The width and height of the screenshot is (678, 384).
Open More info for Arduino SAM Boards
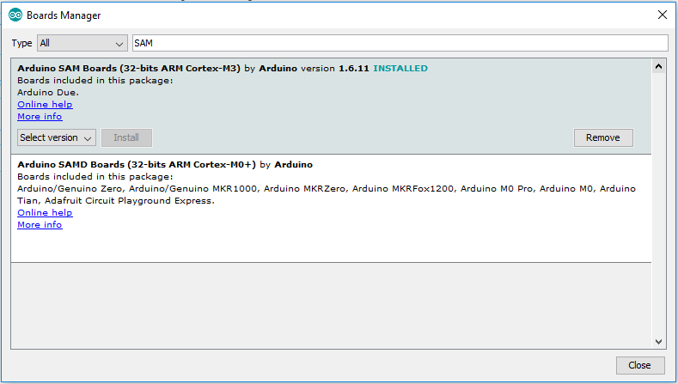point(40,116)
